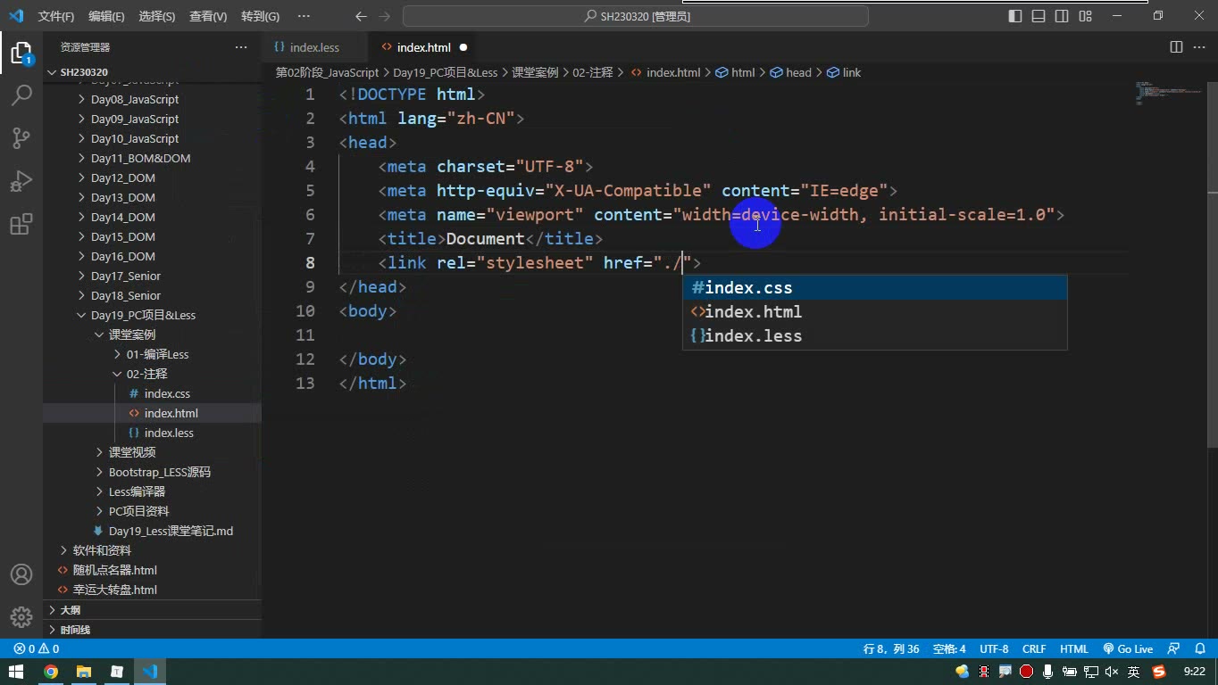This screenshot has height=685, width=1218.
Task: Open the Extensions view
Action: tap(21, 224)
